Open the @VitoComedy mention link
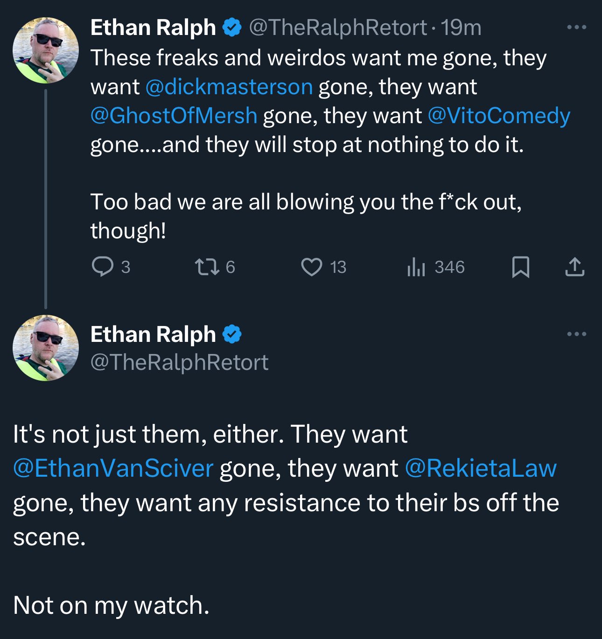The height and width of the screenshot is (639, 602). [x=499, y=116]
